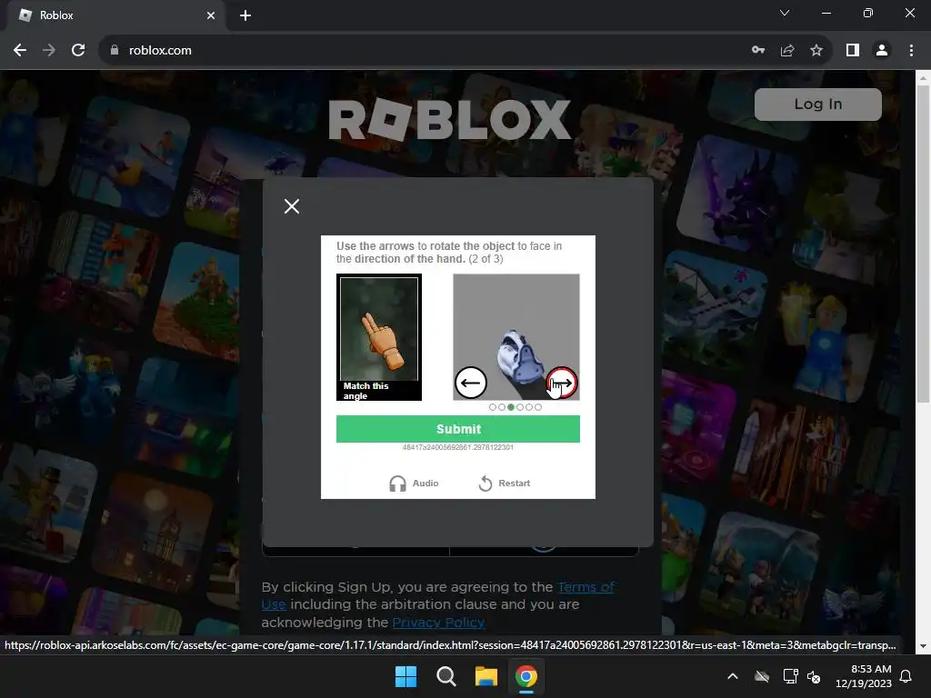The image size is (931, 698).
Task: Open a new browser tab
Action: tap(245, 15)
